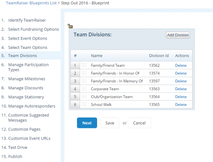Go to step 1 Identify TeamRaiser

coord(27,20)
